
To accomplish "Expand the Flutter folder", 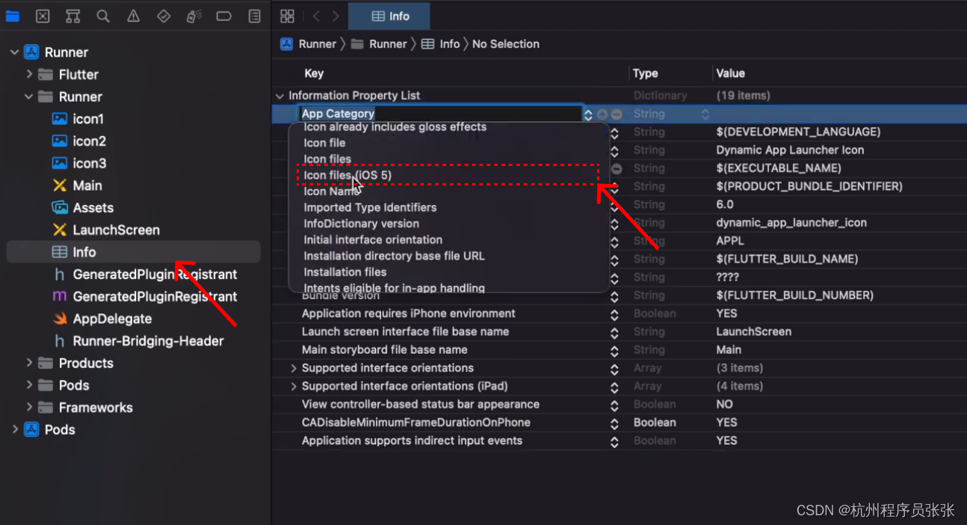I will (29, 74).
